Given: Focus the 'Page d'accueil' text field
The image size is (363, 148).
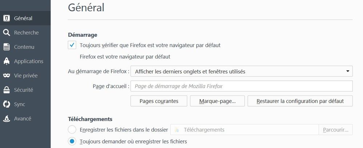Looking at the screenshot, I should coord(241,86).
